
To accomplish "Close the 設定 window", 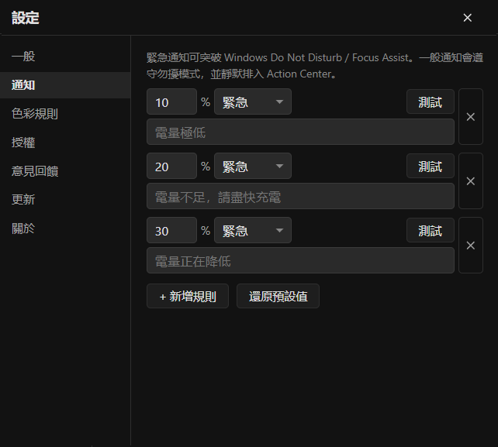I will (x=467, y=18).
